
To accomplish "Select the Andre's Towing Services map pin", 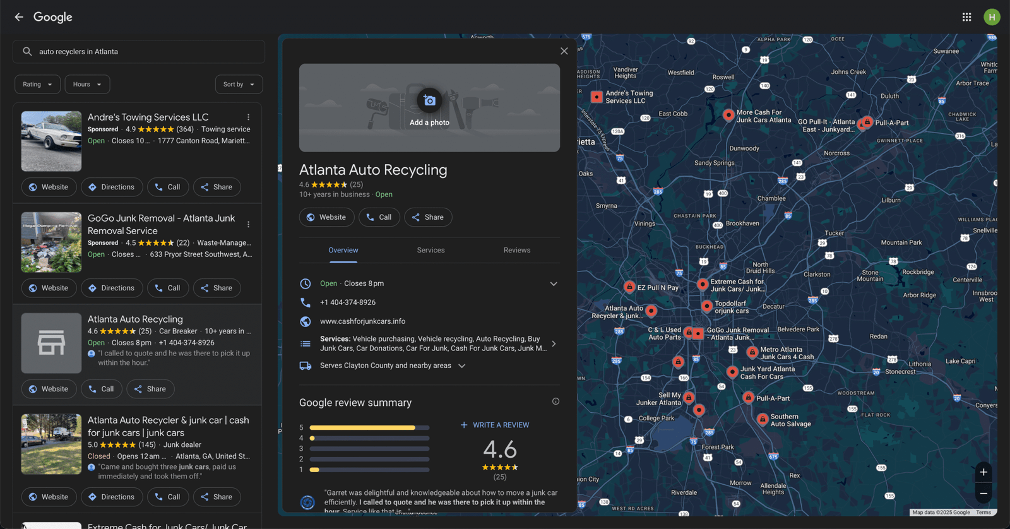I will click(597, 97).
